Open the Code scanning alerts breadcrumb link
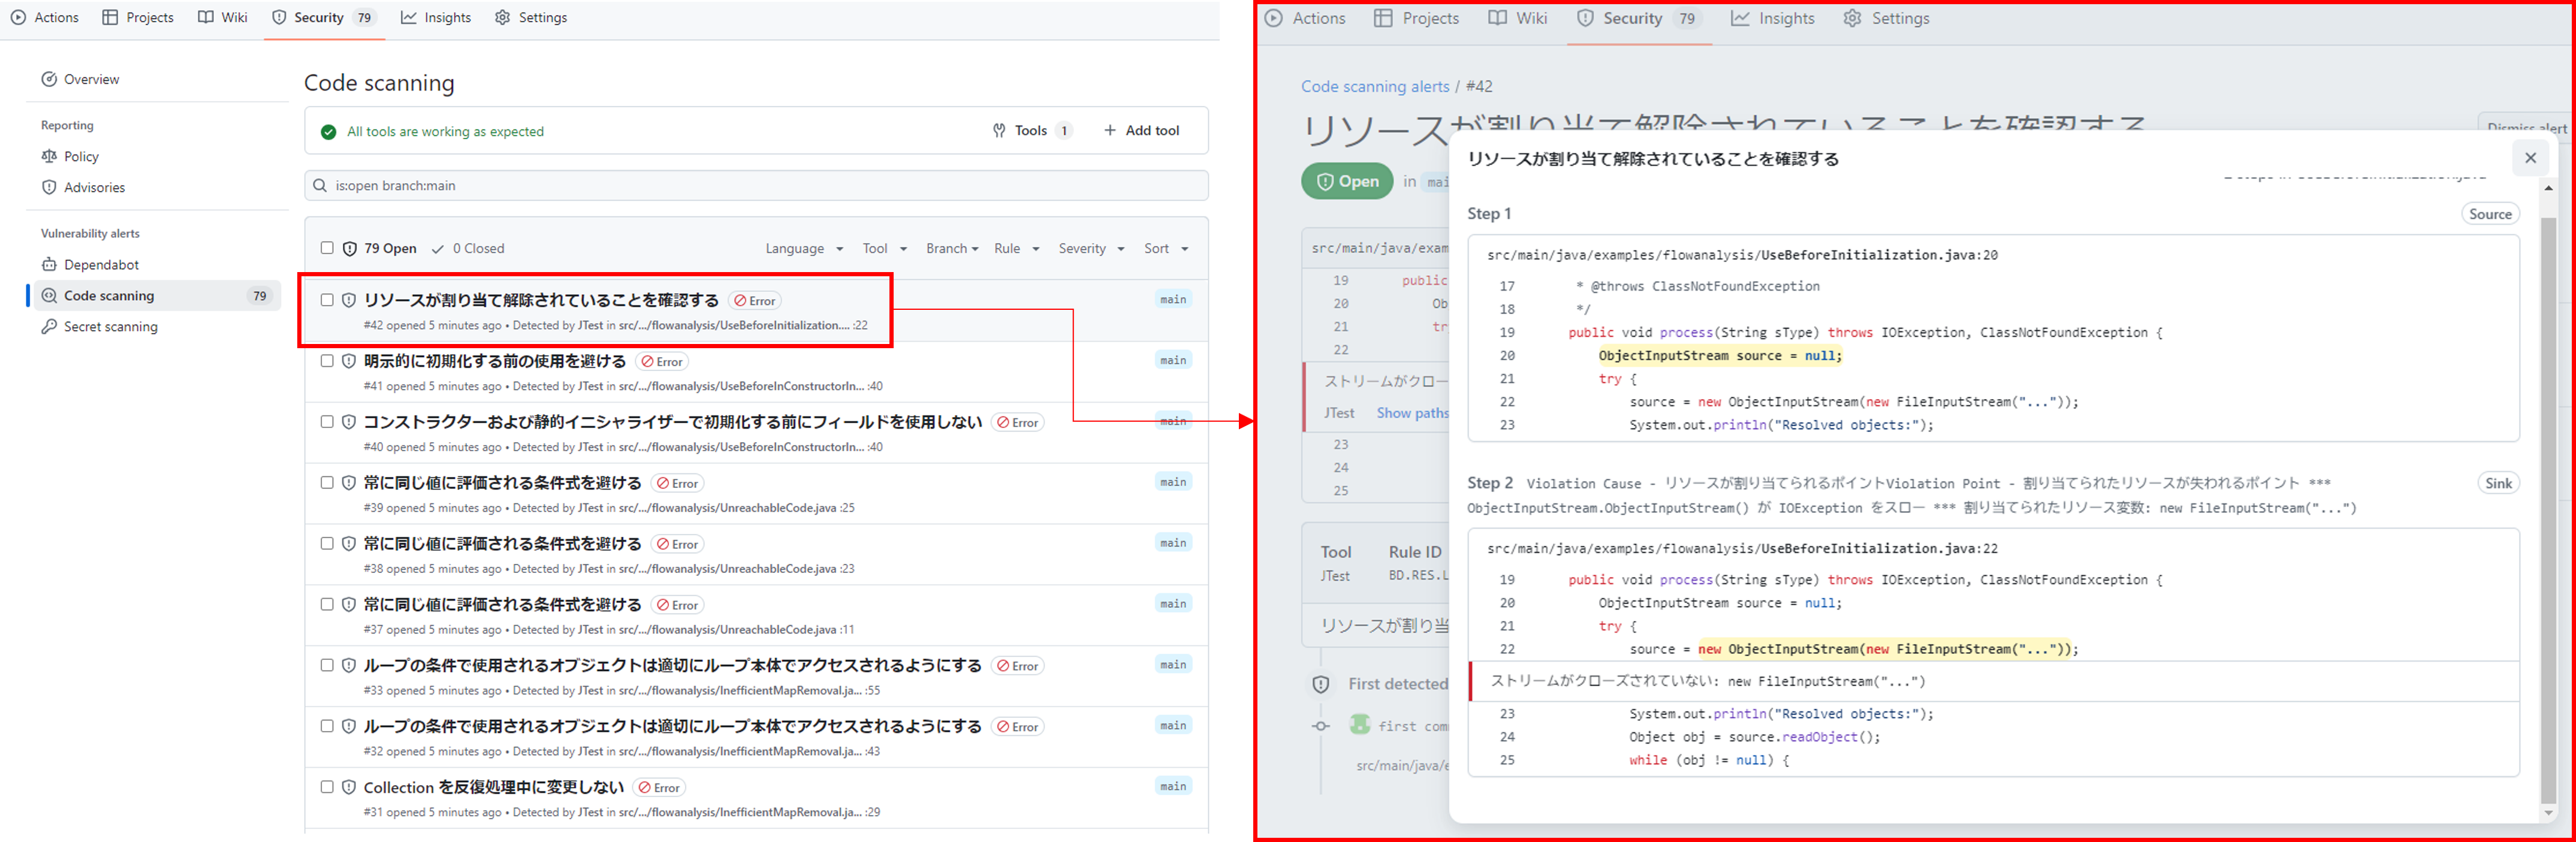The image size is (2576, 842). point(1374,87)
